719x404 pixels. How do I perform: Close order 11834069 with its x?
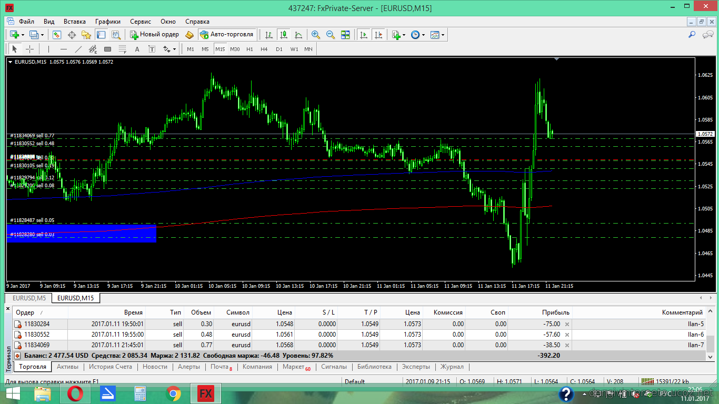(567, 345)
